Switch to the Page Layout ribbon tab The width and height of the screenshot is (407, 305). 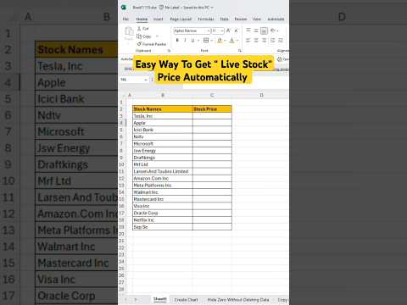point(181,19)
